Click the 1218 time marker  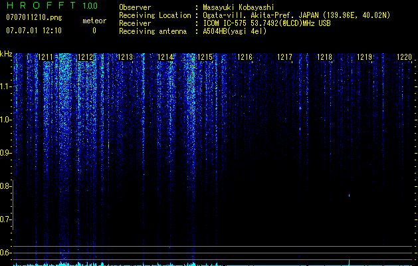pos(325,57)
